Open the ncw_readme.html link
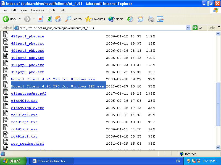The height and width of the screenshot is (165, 221). 28,144
